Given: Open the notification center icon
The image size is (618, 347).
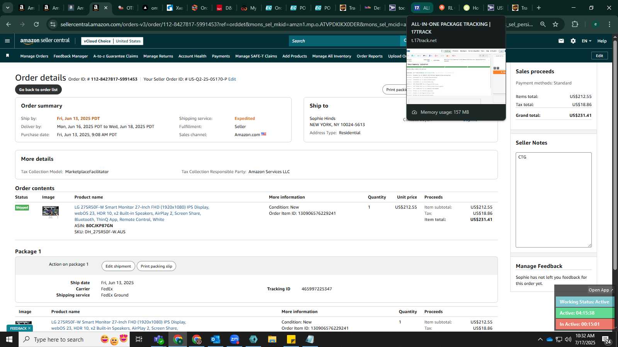Looking at the screenshot, I should tap(606, 339).
